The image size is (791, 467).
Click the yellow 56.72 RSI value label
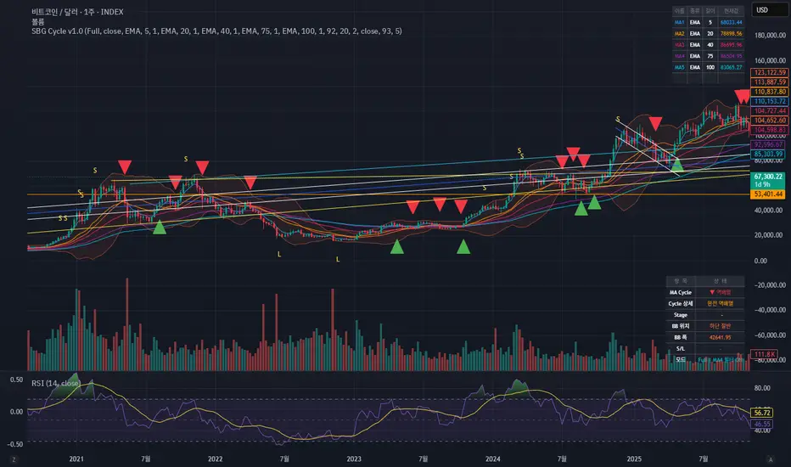(762, 413)
